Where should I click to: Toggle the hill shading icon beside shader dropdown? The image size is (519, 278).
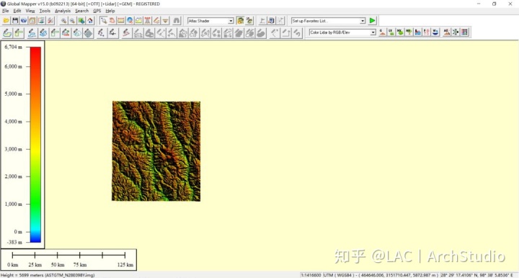coord(241,21)
